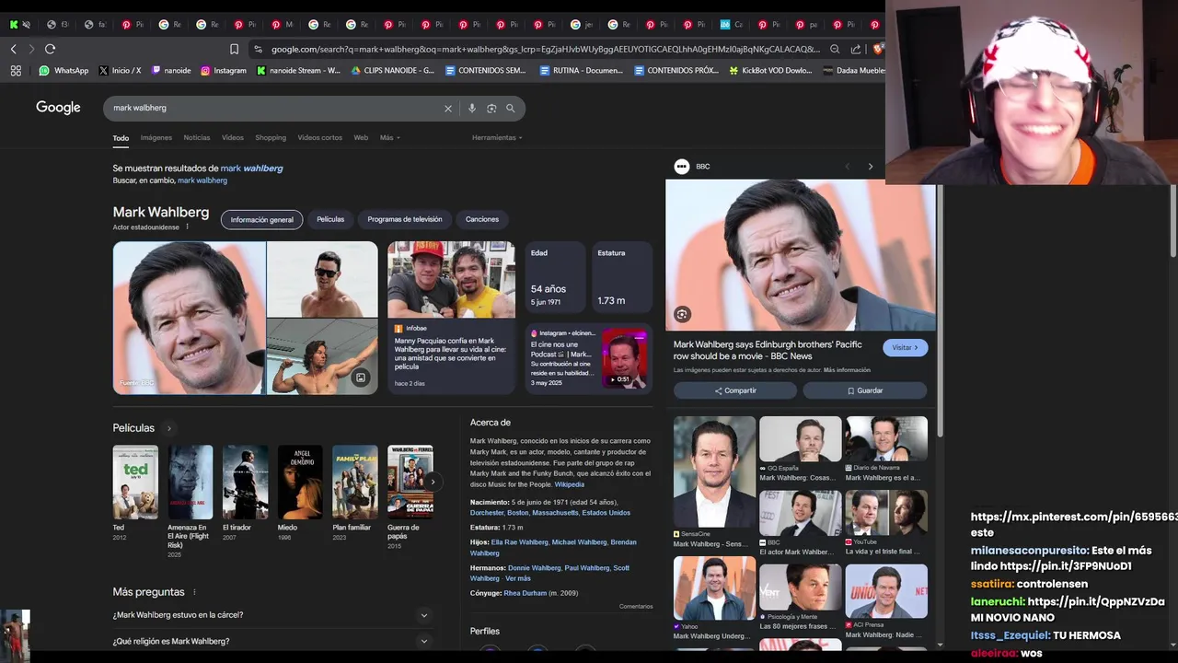Click the share icon in the address bar
The height and width of the screenshot is (663, 1178).
click(x=856, y=49)
